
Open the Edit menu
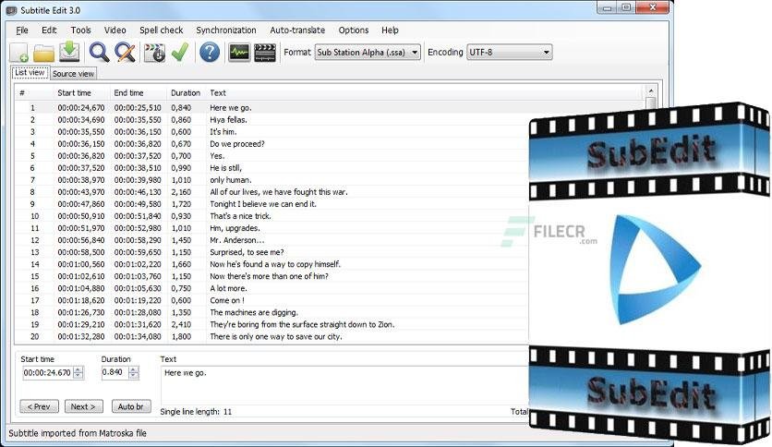coord(49,30)
